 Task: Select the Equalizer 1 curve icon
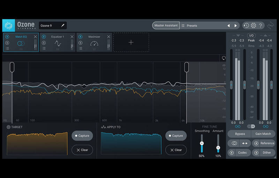point(58,43)
